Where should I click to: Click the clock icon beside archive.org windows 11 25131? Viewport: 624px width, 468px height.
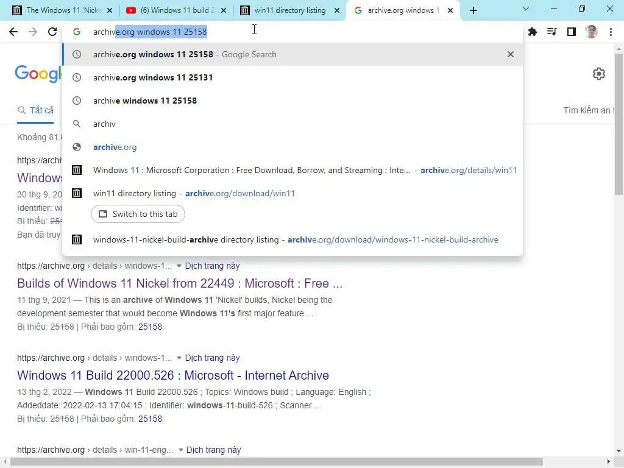pyautogui.click(x=77, y=77)
